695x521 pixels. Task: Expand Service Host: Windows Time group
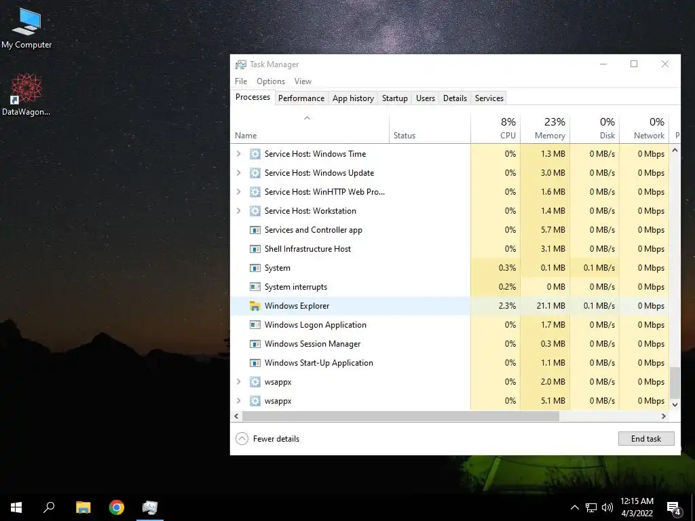[238, 154]
